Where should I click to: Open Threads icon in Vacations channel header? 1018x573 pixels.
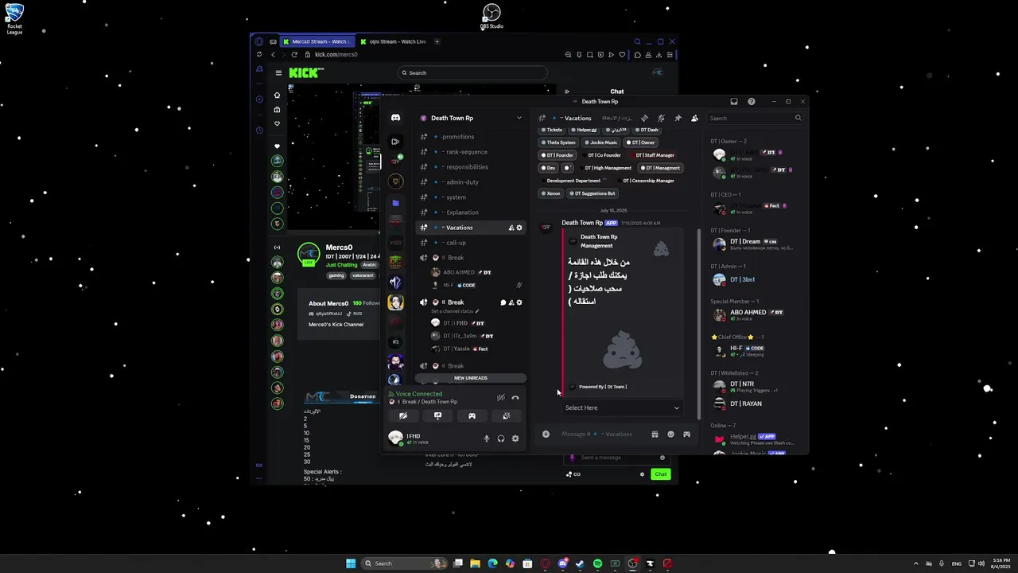tap(644, 118)
